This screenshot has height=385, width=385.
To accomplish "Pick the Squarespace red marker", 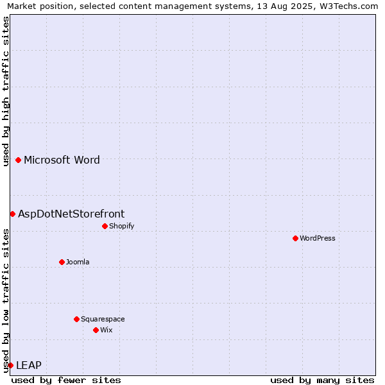I will pos(76,319).
